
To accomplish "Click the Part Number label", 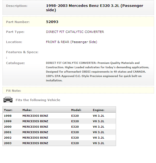I will click(18, 22).
